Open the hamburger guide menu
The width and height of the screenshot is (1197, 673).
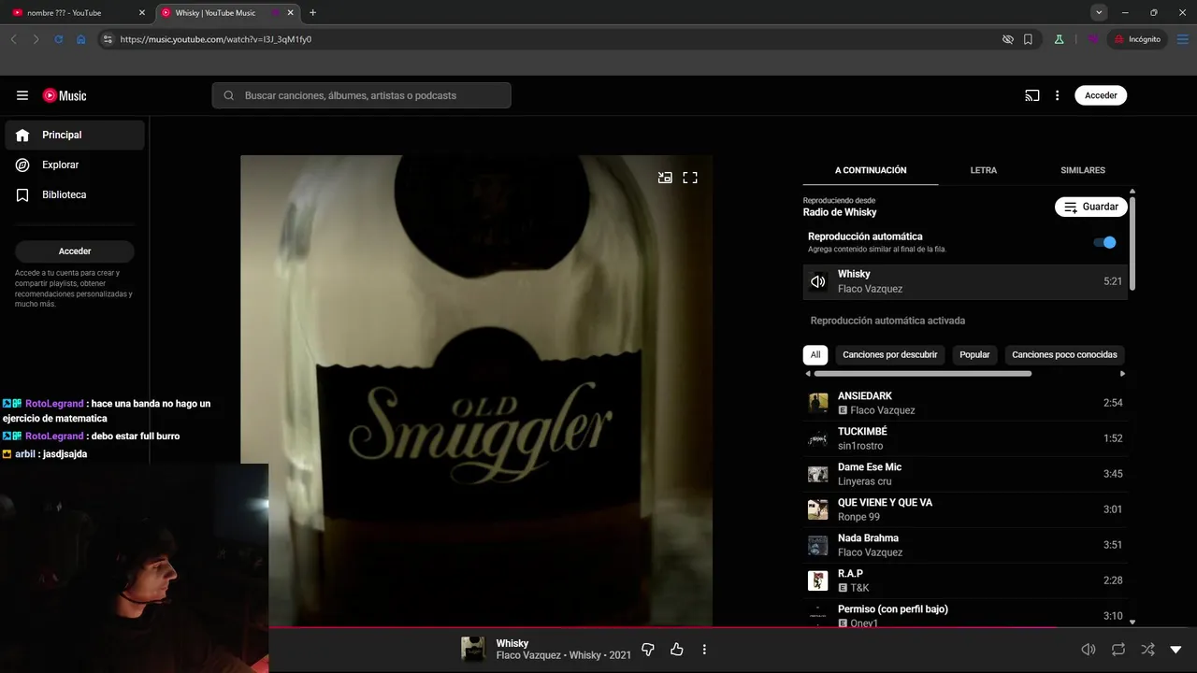[22, 95]
